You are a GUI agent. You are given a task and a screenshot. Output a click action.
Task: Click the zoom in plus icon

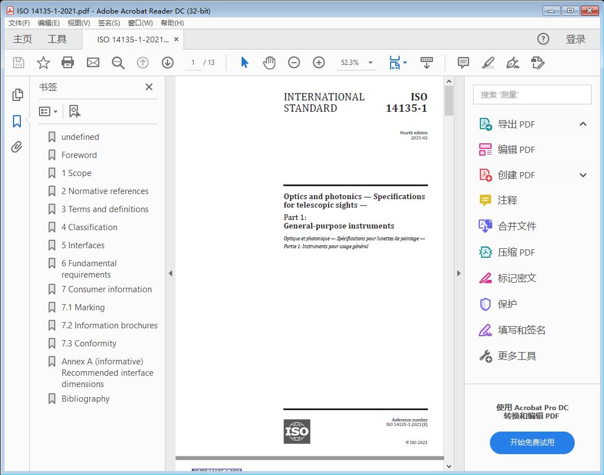(319, 63)
